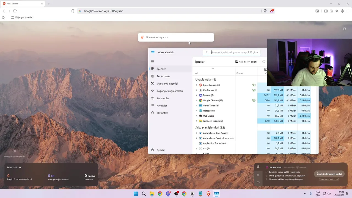Open taskbar Search magnifier

pos(144,194)
